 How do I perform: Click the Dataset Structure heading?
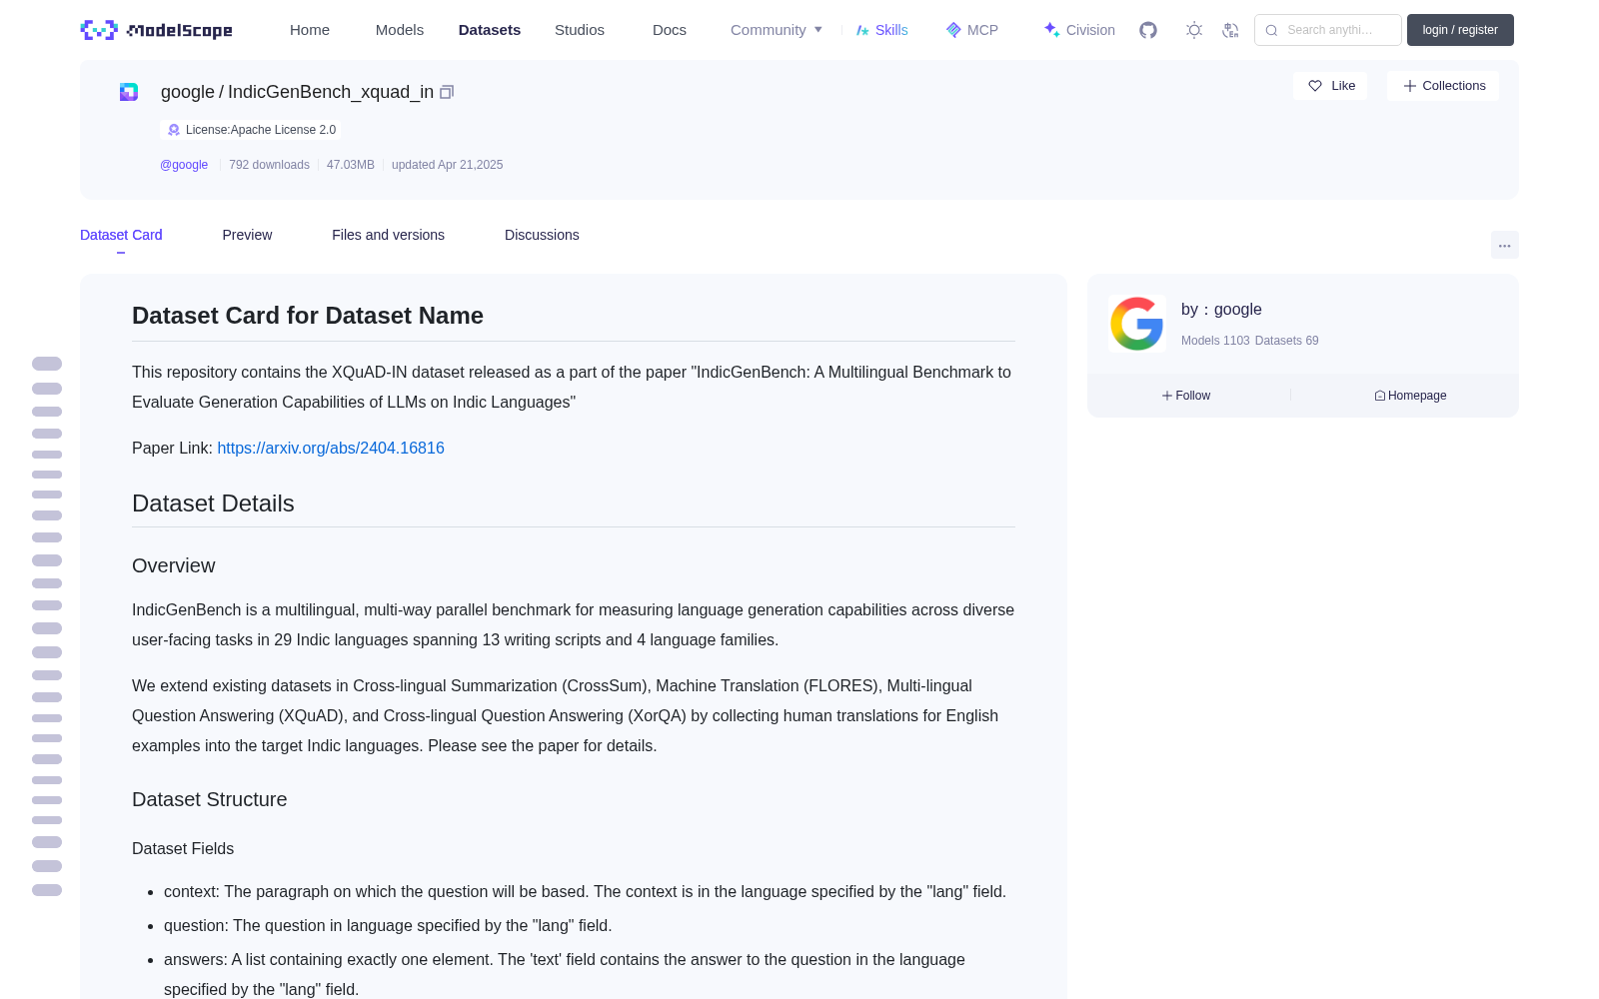210,799
